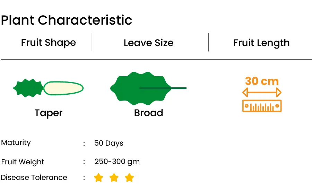
Task: Select the Fruit Length column header
Action: coord(261,43)
